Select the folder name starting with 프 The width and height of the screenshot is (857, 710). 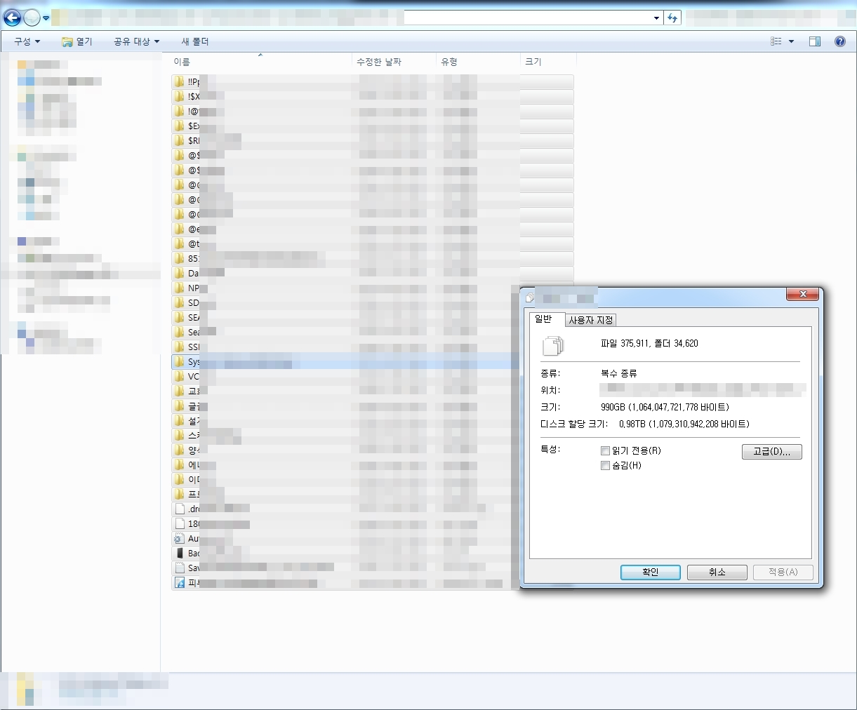tap(193, 494)
